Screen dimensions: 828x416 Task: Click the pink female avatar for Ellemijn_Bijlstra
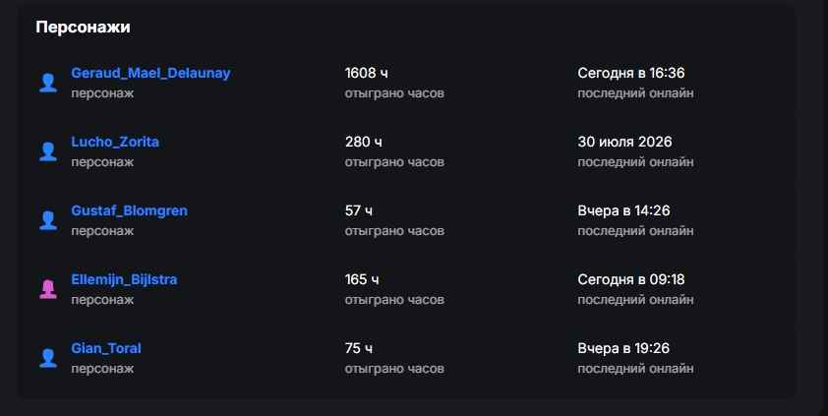48,289
